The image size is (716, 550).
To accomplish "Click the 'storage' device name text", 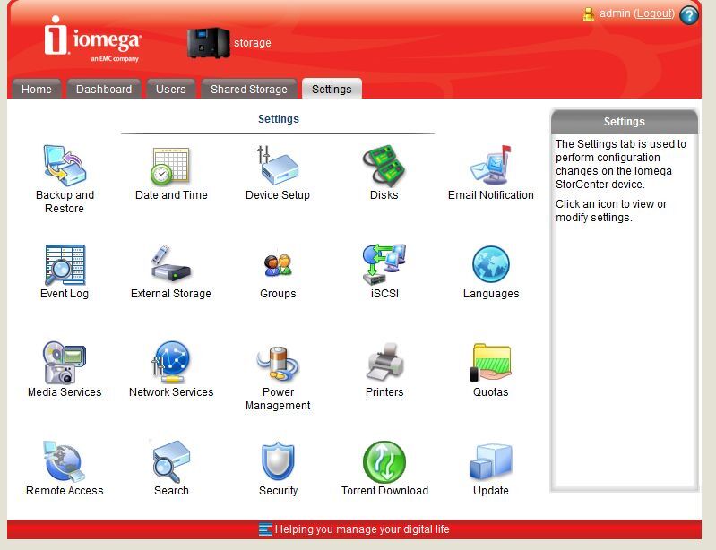I will (253, 42).
